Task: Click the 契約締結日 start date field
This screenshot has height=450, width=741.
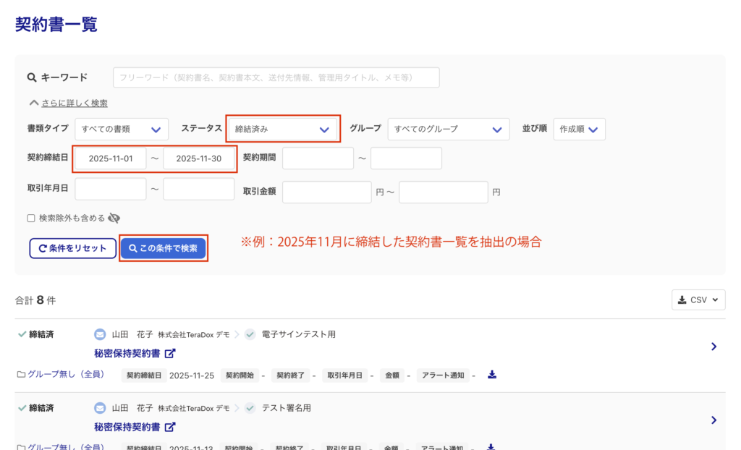Action: coord(111,158)
